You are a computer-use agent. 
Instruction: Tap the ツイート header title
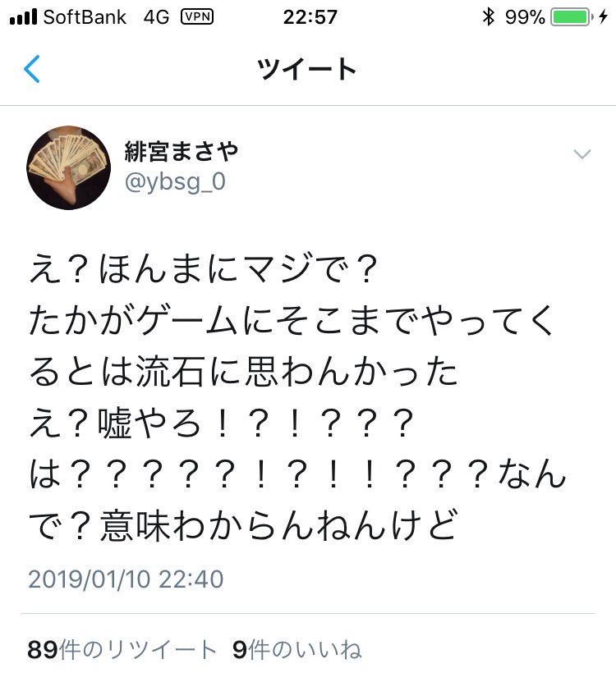tap(307, 69)
